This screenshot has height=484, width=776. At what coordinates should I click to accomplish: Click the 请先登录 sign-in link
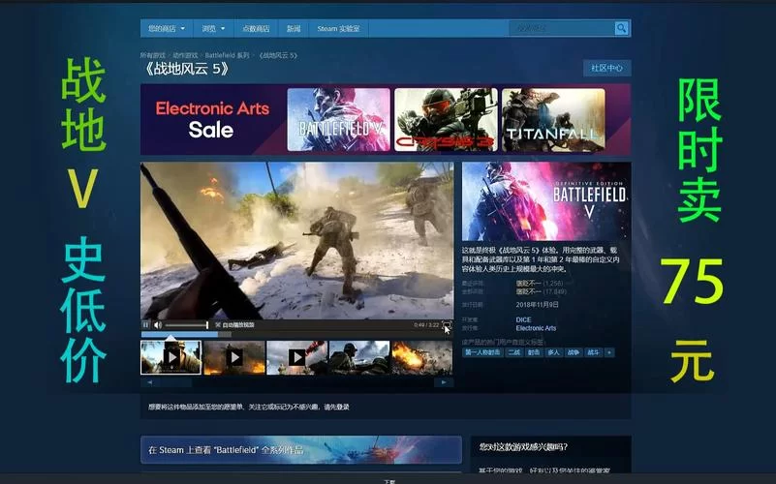(x=336, y=407)
